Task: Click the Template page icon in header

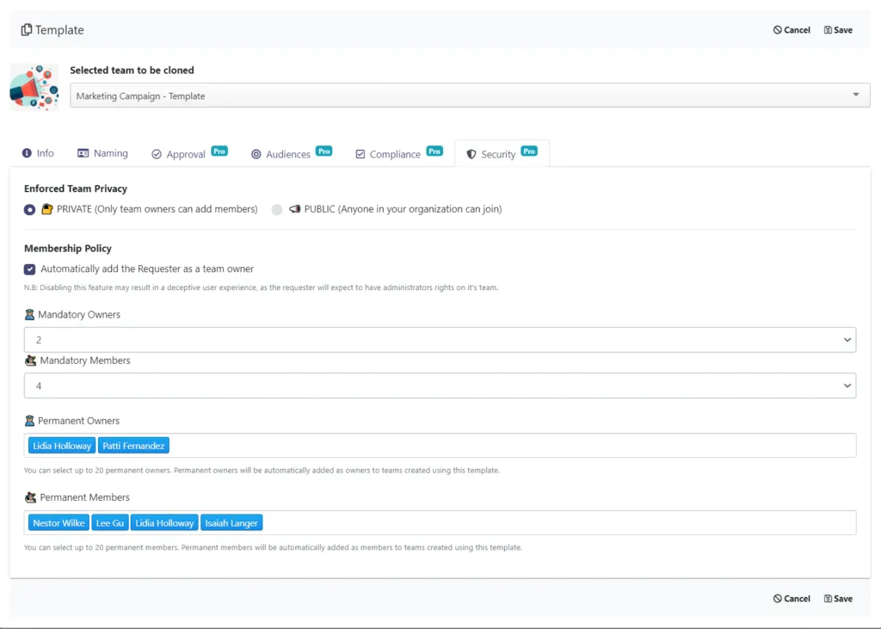Action: pyautogui.click(x=27, y=30)
